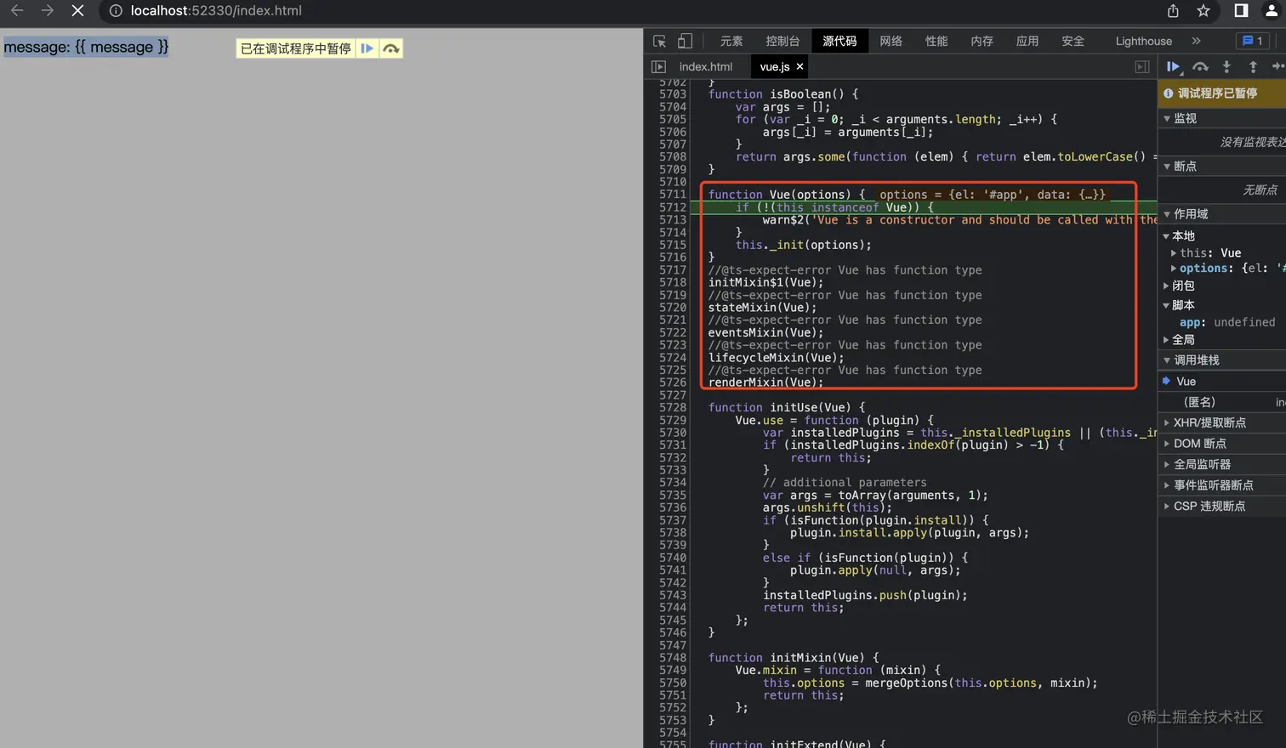The image size is (1286, 748).
Task: Click the Step button in debugger toolbar
Action: coord(1277,66)
